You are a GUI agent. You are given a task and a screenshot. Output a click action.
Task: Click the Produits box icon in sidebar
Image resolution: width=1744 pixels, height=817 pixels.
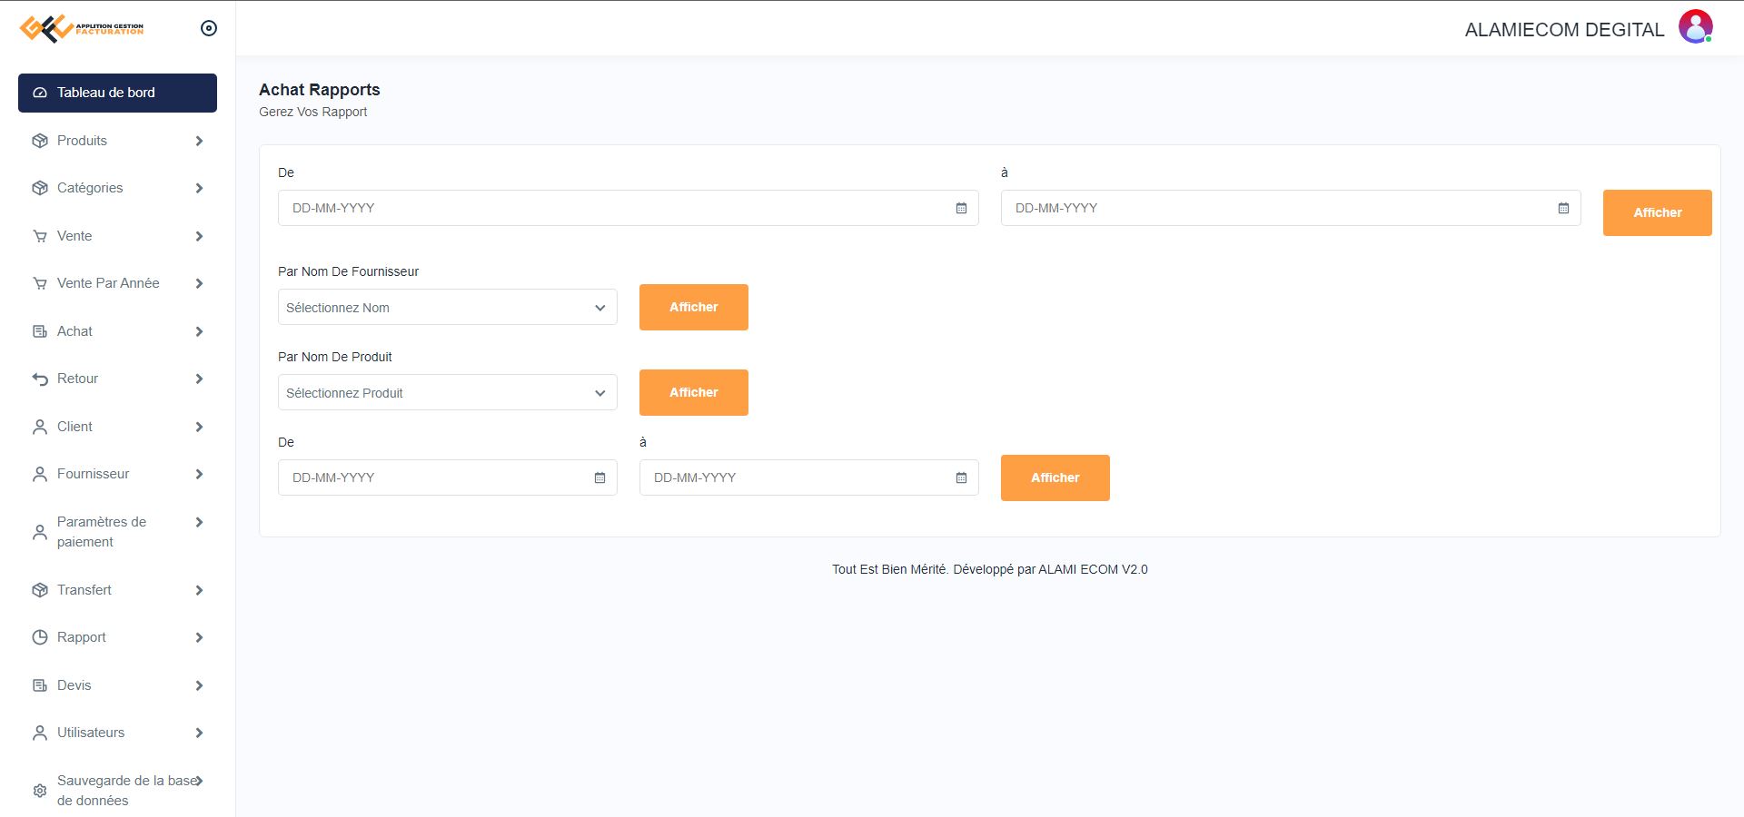pyautogui.click(x=40, y=141)
